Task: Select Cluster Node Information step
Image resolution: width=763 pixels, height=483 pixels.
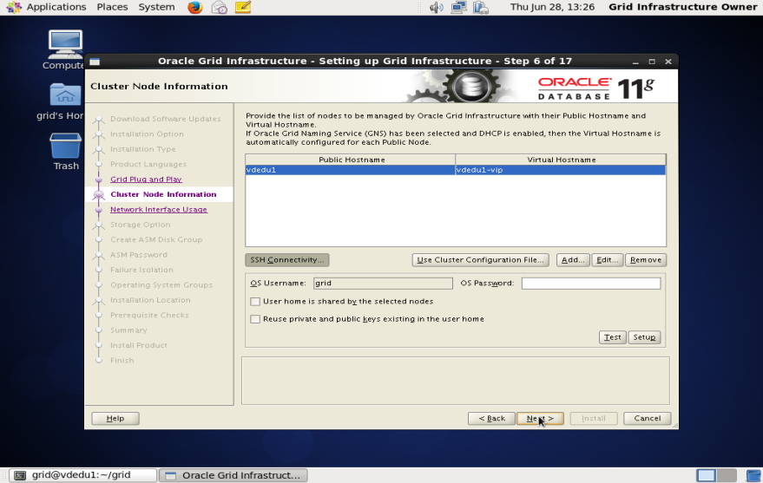Action: (163, 194)
